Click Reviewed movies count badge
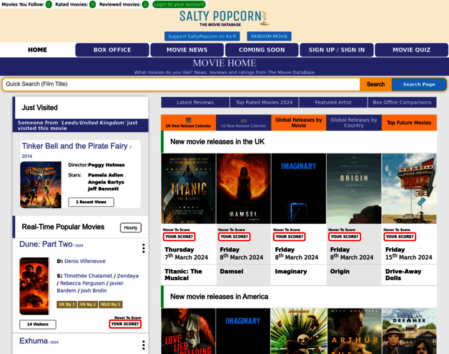 [145, 4]
